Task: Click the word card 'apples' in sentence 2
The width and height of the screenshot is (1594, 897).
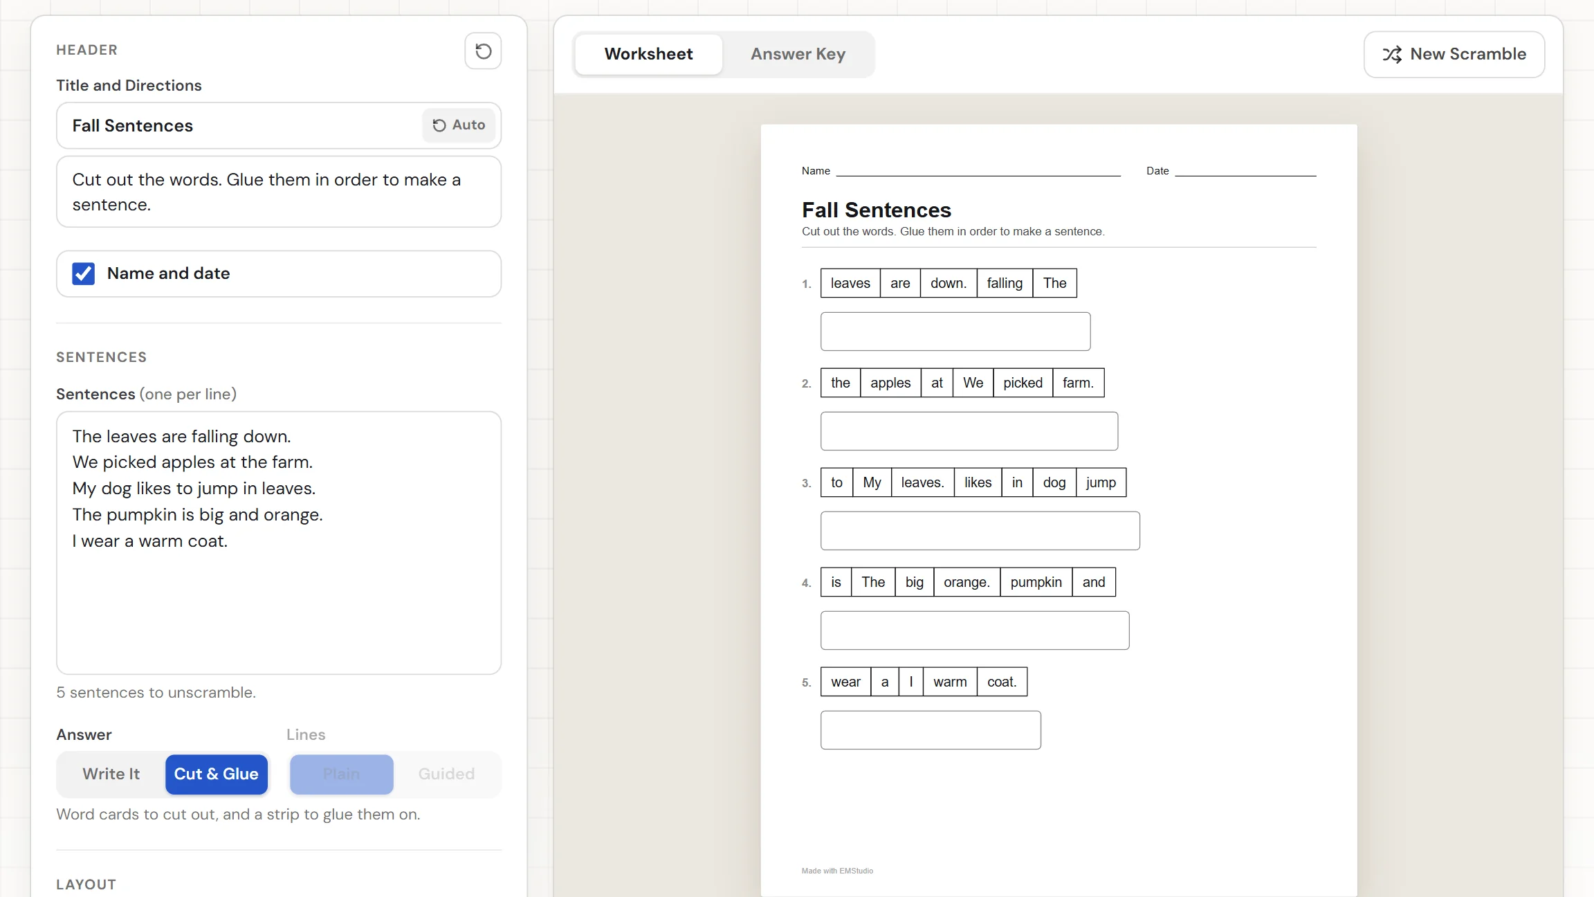Action: click(x=890, y=383)
